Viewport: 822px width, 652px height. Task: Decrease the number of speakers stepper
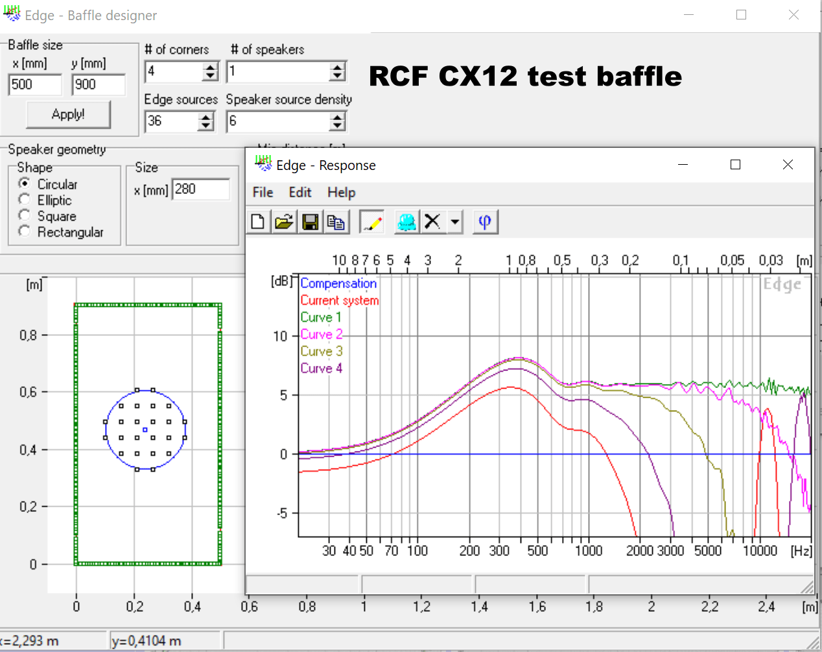point(337,76)
